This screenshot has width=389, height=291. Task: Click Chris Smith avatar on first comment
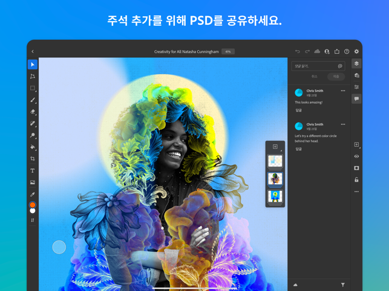(x=299, y=92)
